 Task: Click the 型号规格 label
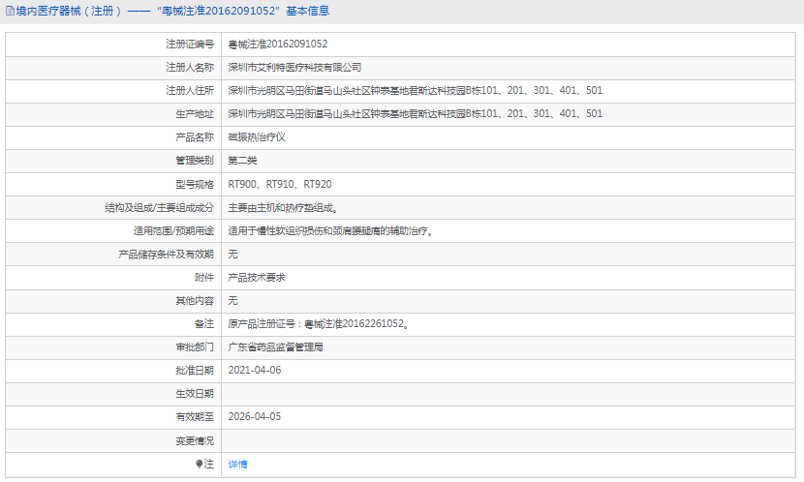[195, 184]
